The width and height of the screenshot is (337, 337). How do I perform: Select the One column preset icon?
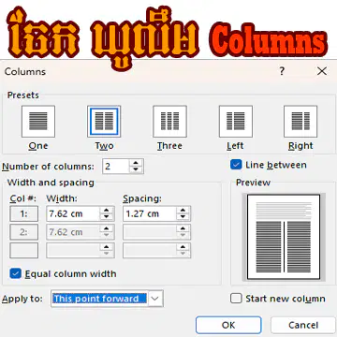pos(38,122)
